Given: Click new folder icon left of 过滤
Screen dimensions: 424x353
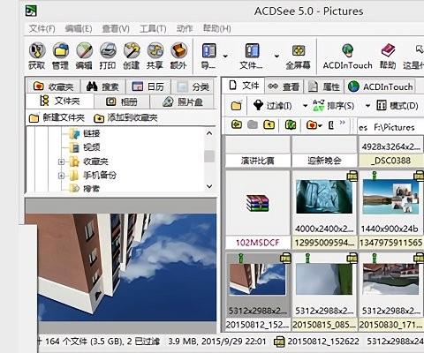Looking at the screenshot, I should [237, 105].
